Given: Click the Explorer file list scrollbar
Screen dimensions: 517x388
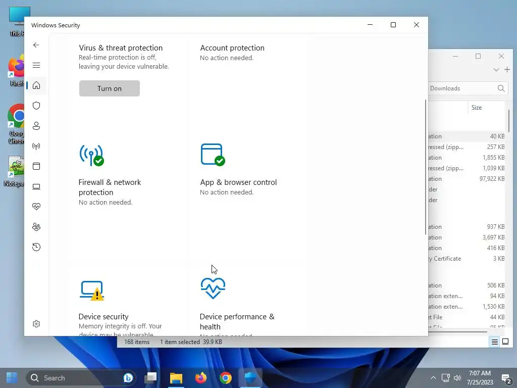Looking at the screenshot, I should pos(509,121).
